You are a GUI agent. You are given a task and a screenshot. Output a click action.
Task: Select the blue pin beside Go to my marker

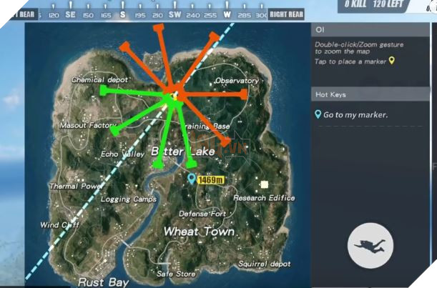(318, 114)
